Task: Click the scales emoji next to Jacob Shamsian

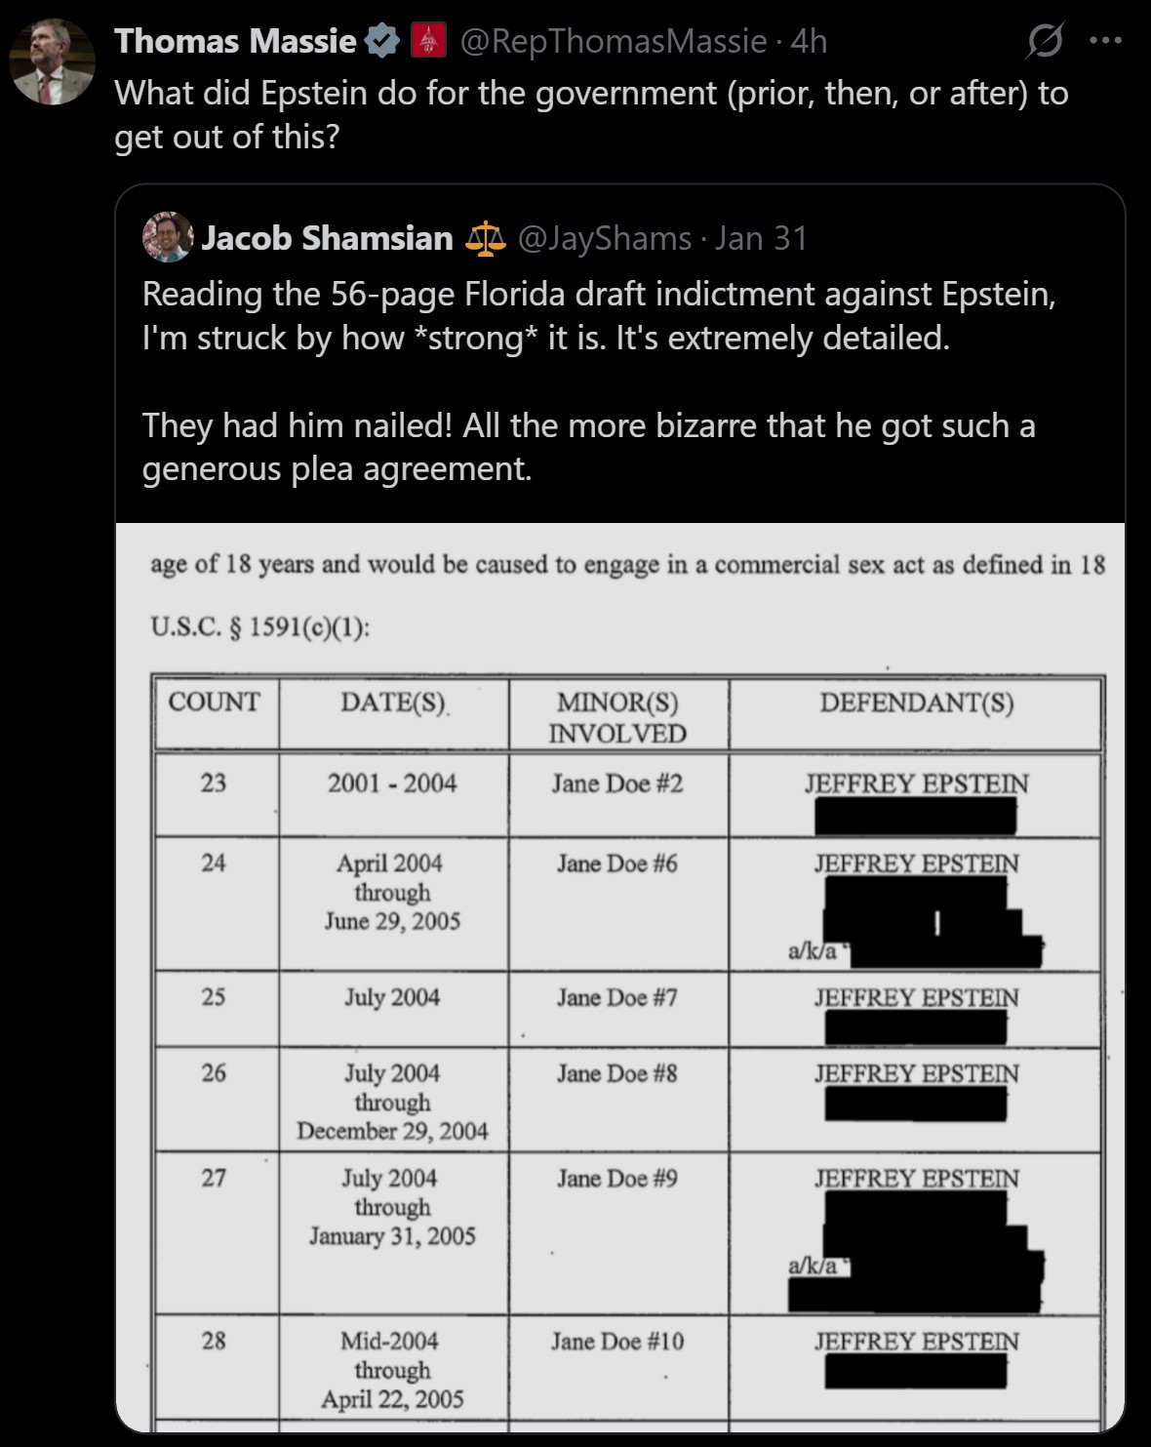Action: coord(486,237)
